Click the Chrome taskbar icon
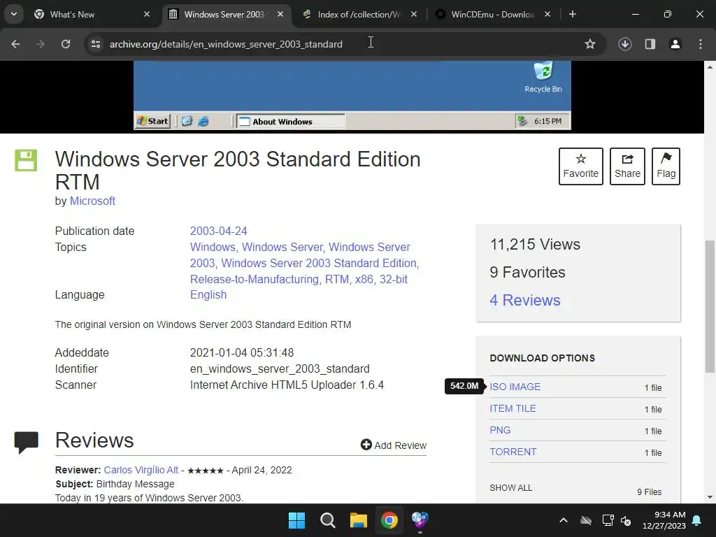The image size is (716, 537). (x=389, y=520)
